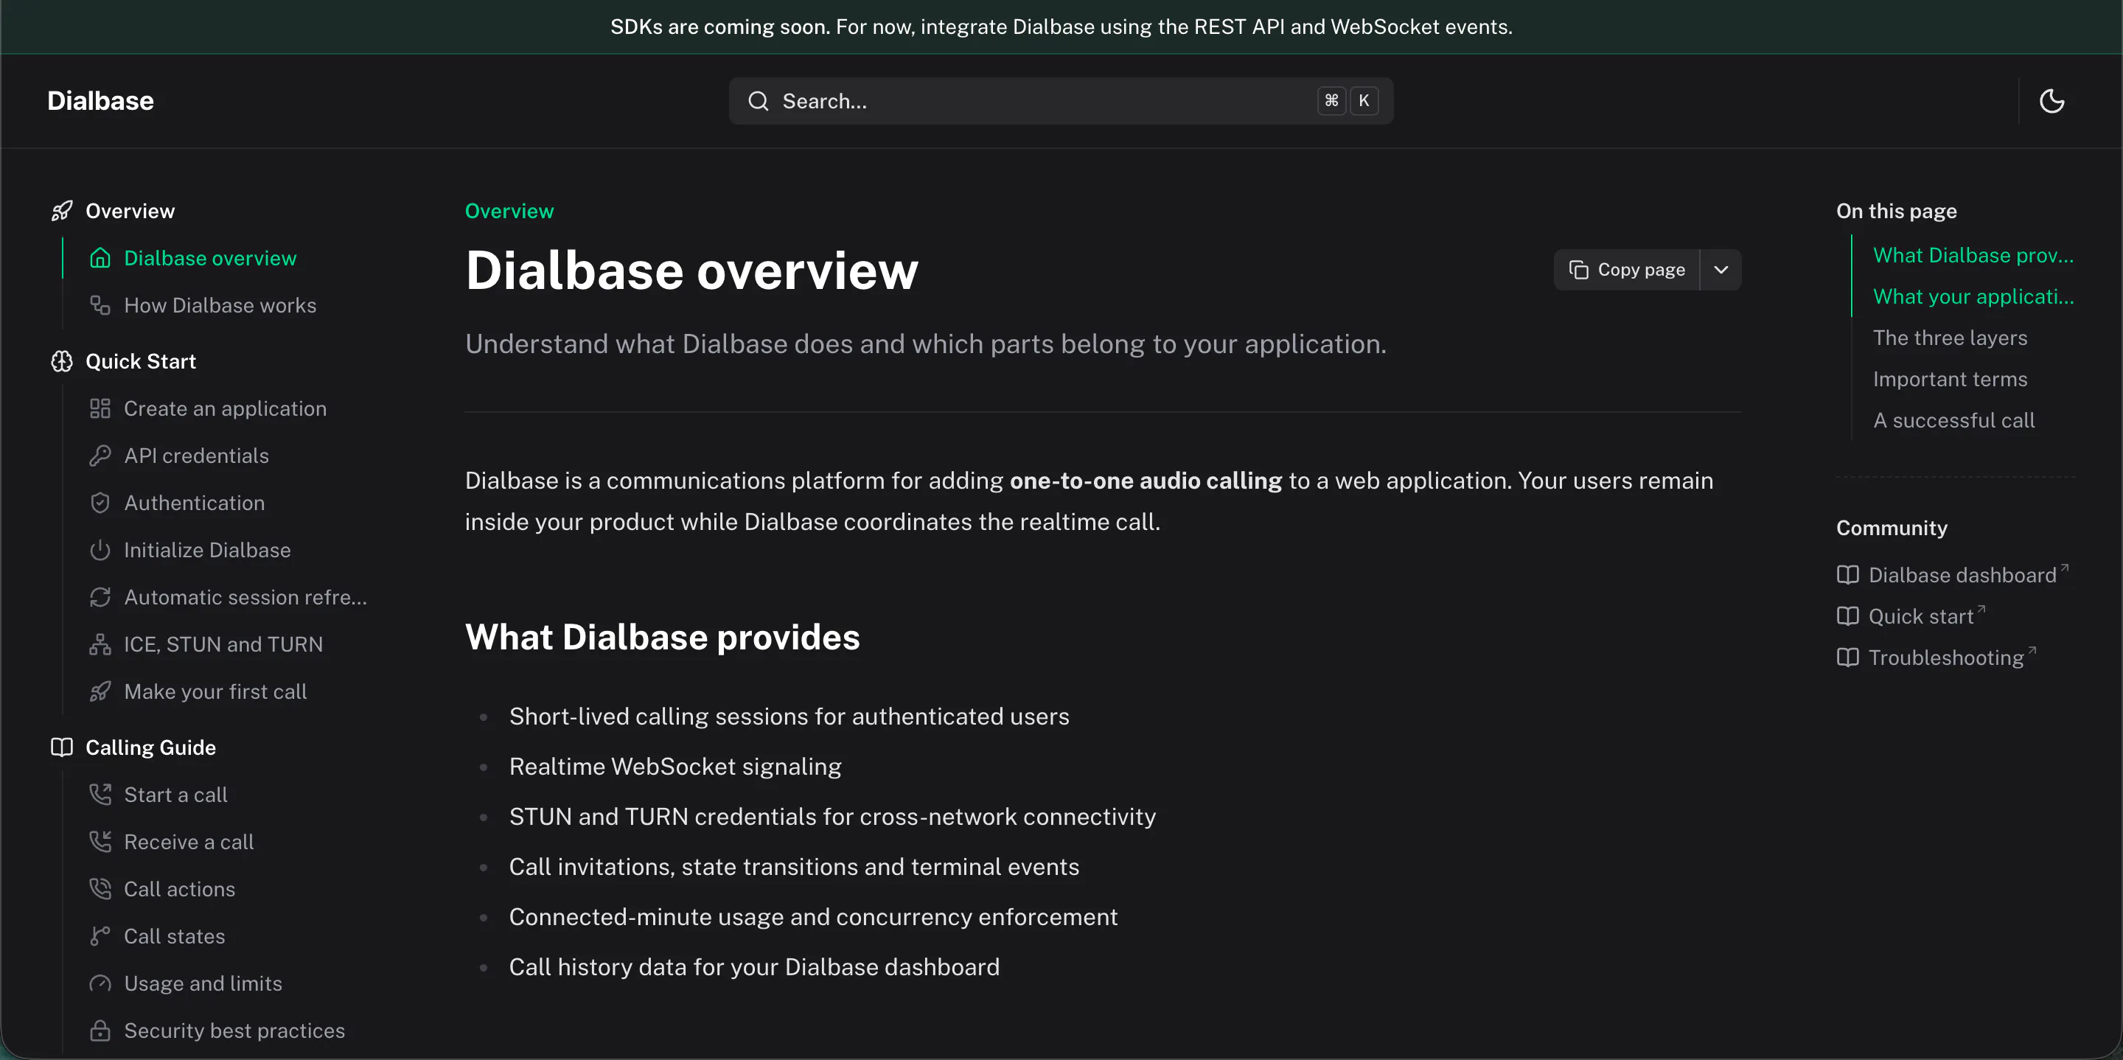The image size is (2123, 1060).
Task: Click the lock icon beside Security best practices
Action: point(100,1031)
